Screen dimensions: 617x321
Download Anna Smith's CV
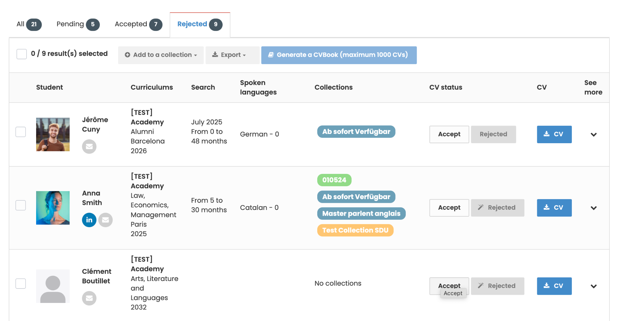pos(554,208)
